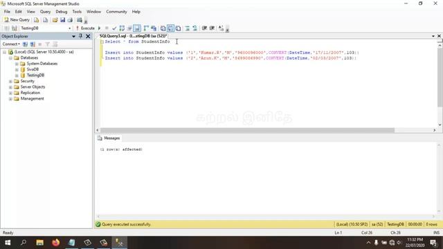Viewport: 443px width, 249px height.
Task: Toggle Auto Hide pin on Object Explorer
Action: click(x=80, y=37)
